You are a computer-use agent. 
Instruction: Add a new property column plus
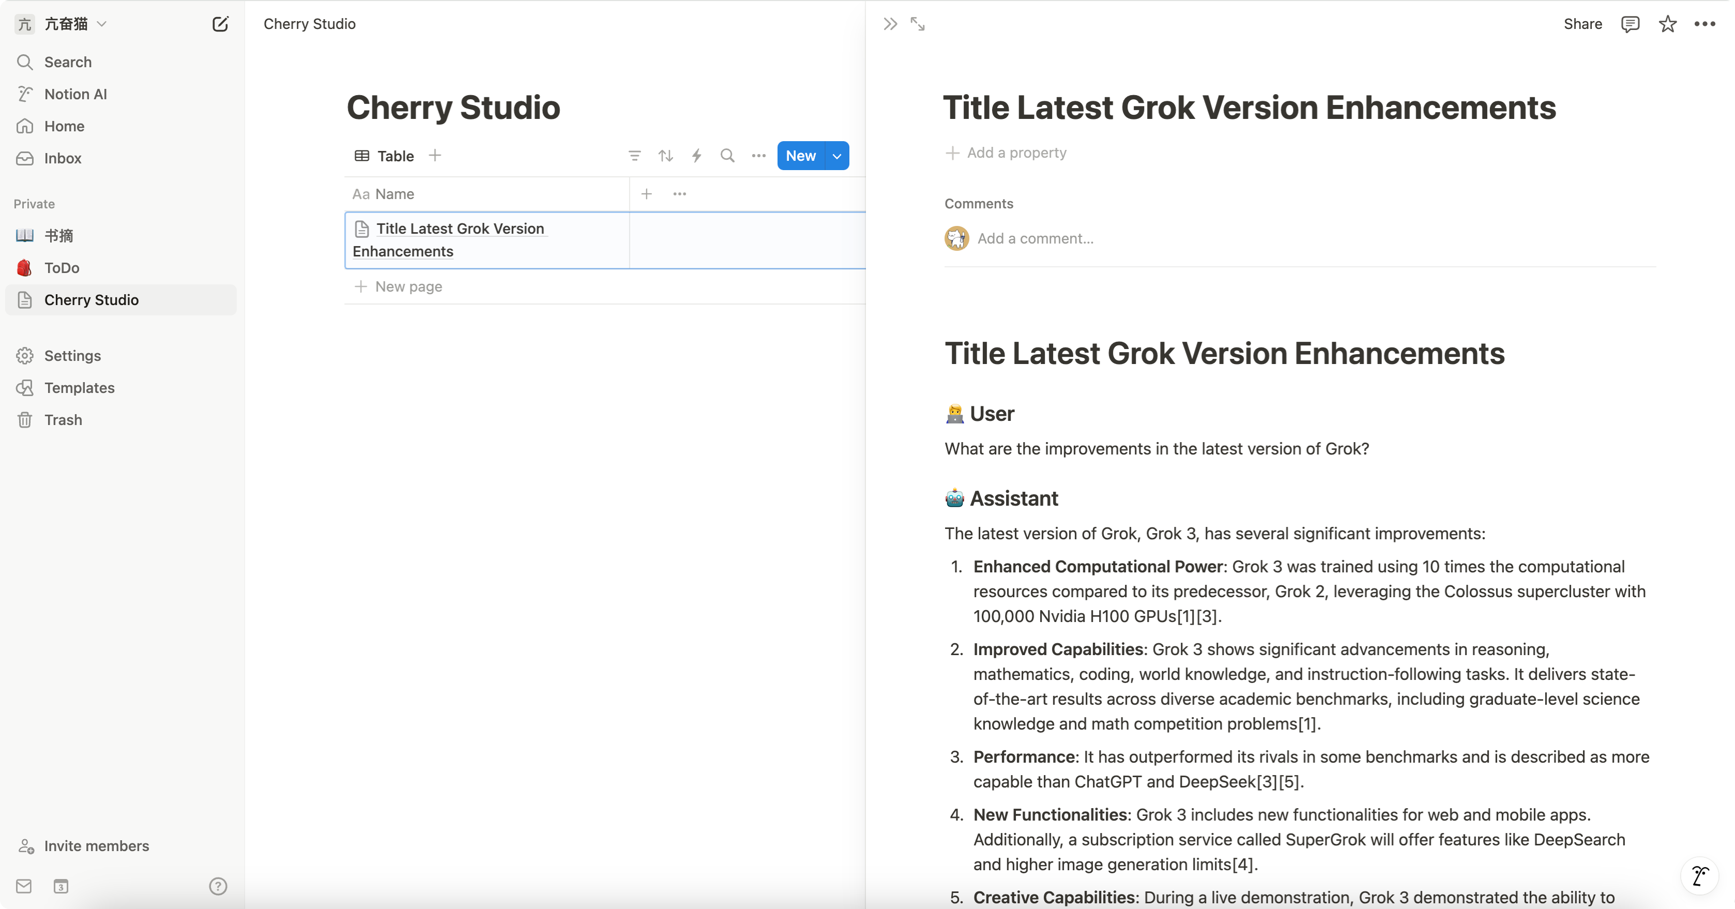[x=646, y=194]
